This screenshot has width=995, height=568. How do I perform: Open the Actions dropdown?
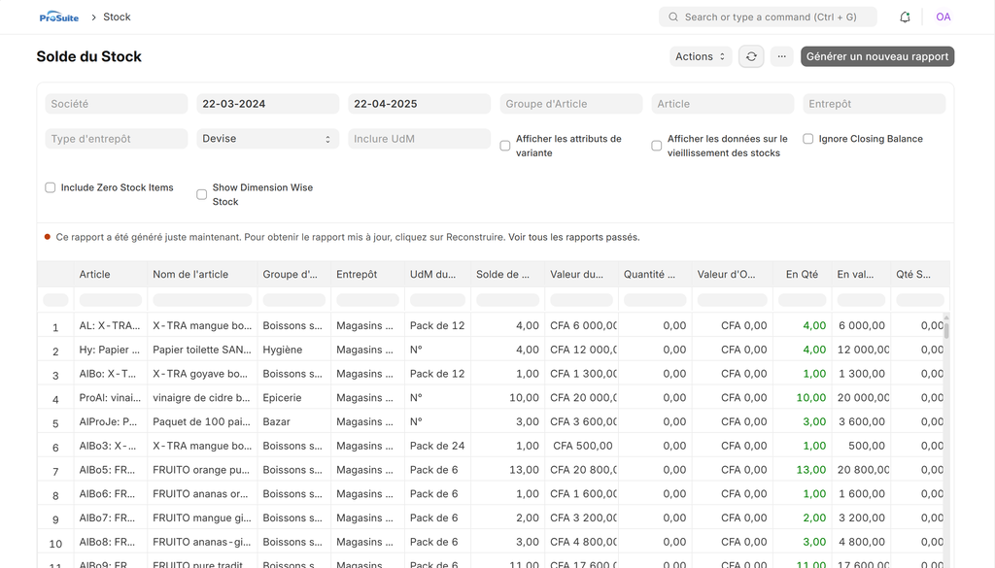[701, 56]
